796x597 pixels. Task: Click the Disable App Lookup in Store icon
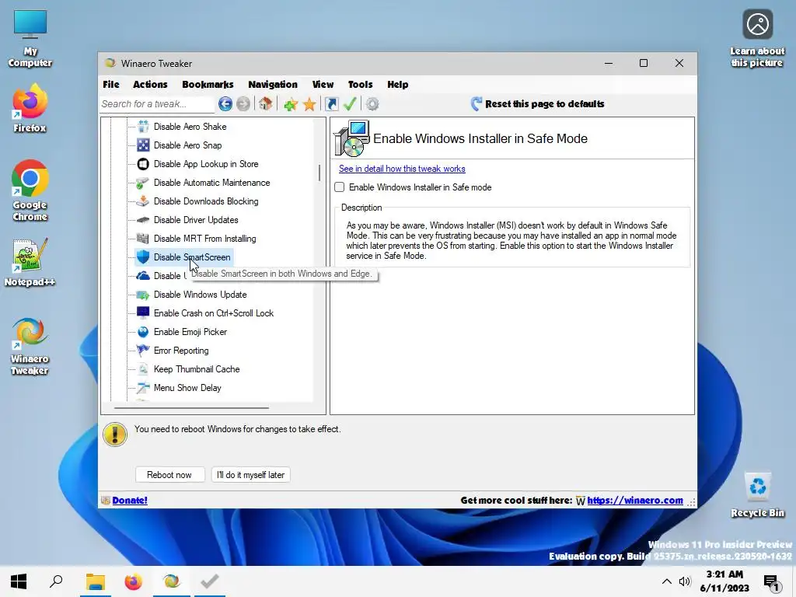[143, 164]
